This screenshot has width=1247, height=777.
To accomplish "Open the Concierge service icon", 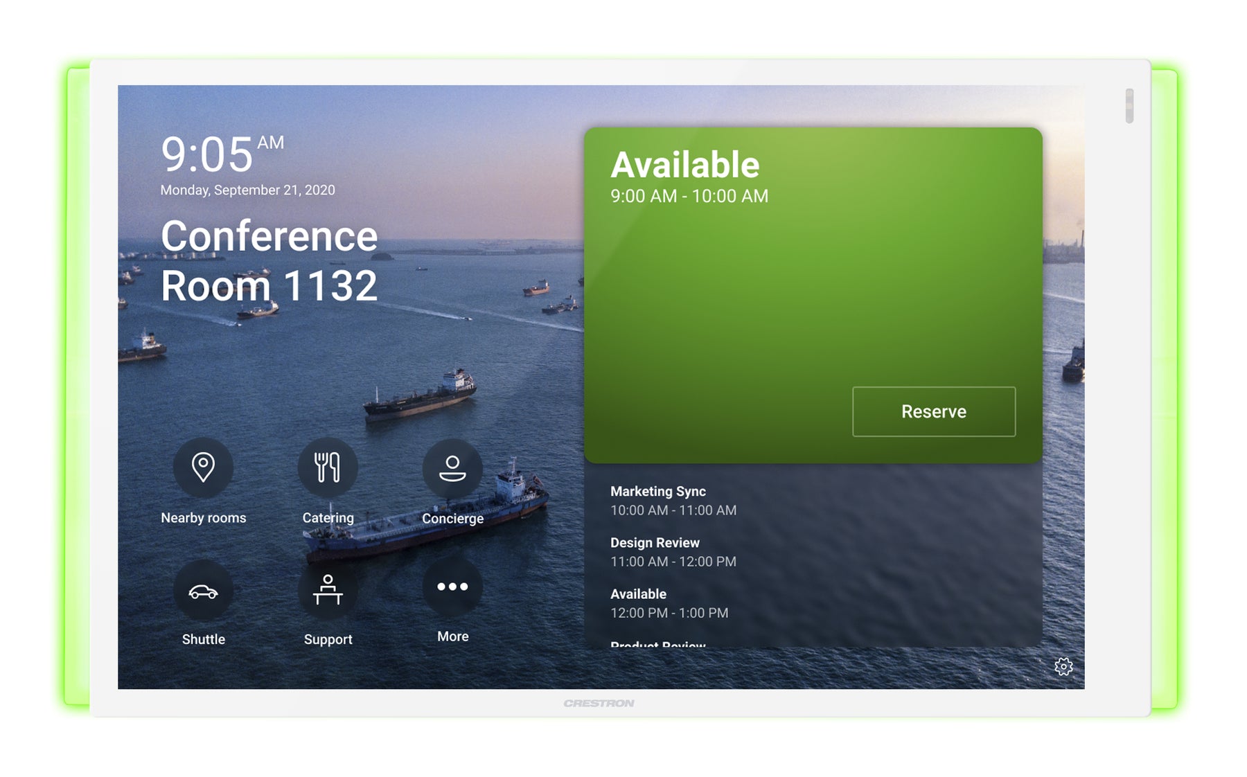I will click(x=452, y=469).
